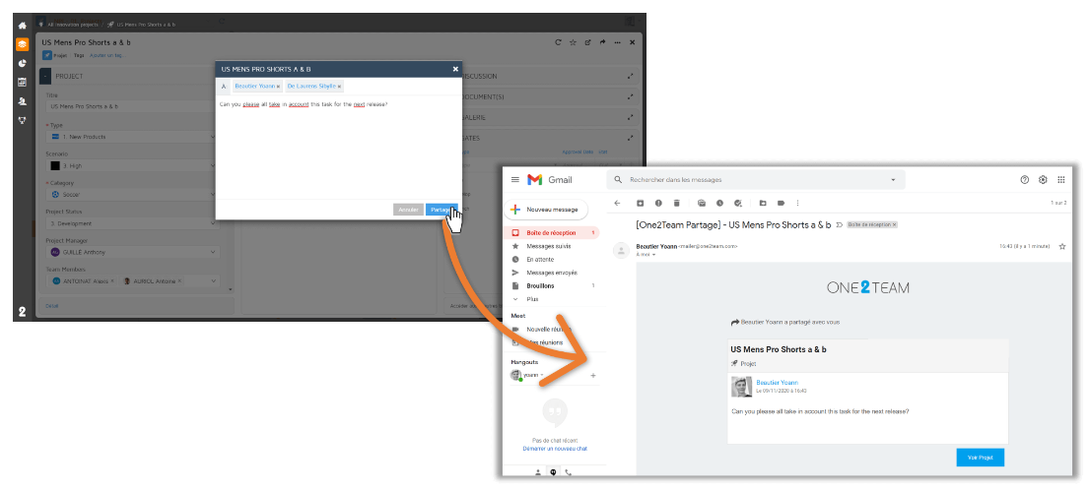The image size is (1089, 491).
Task: Open Gmail settings gear icon
Action: tap(1043, 180)
